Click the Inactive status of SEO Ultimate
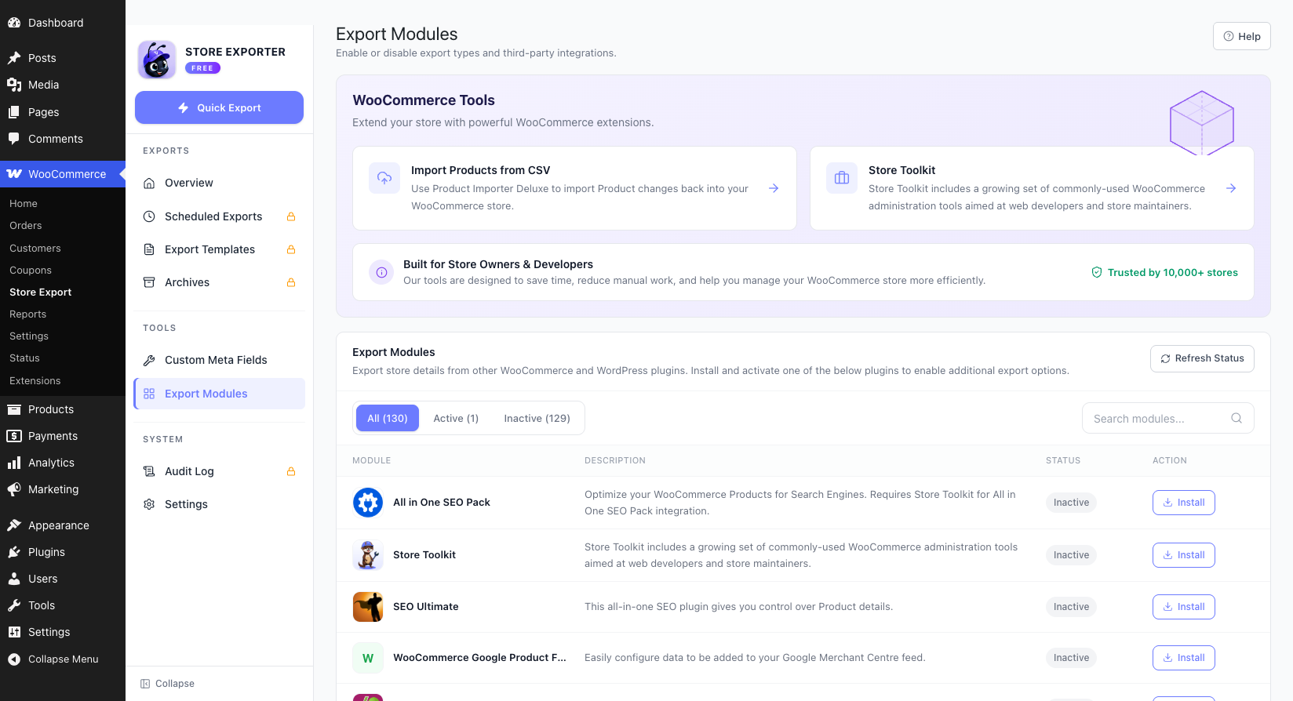 (x=1071, y=607)
